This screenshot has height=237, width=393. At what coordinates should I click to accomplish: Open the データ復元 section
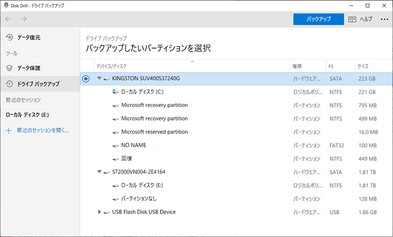tap(40, 38)
